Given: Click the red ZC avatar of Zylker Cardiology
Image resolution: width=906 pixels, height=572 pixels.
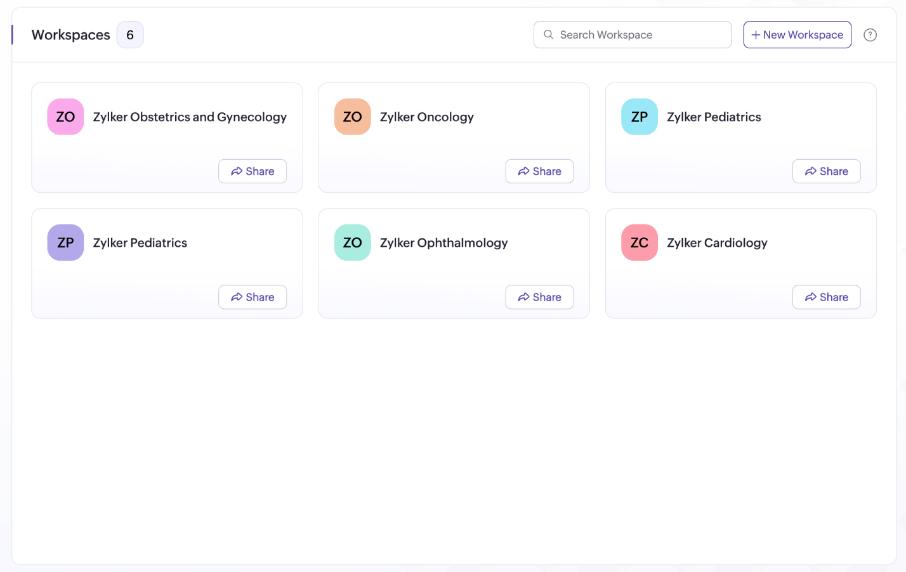Looking at the screenshot, I should (640, 242).
